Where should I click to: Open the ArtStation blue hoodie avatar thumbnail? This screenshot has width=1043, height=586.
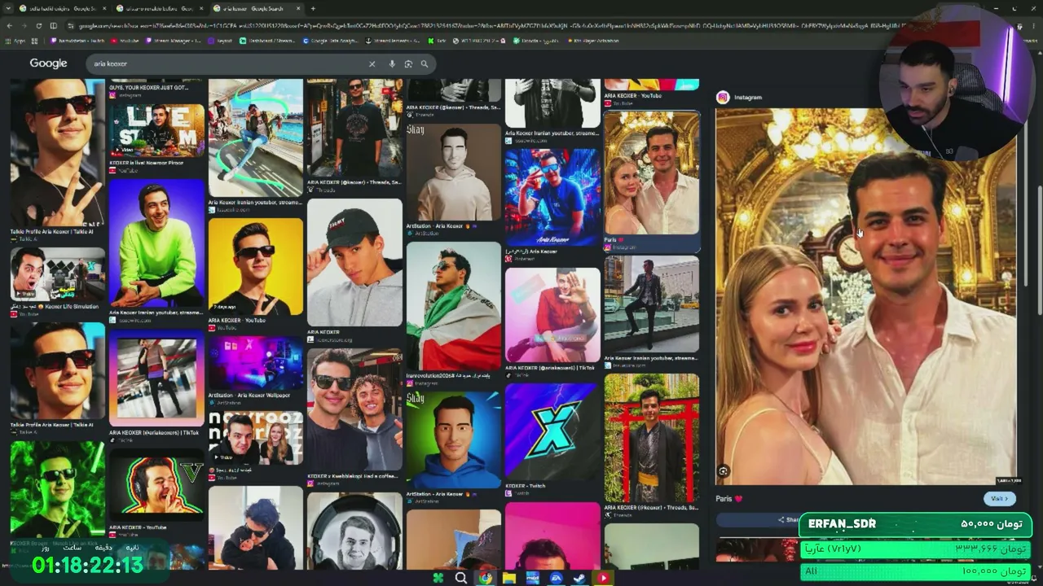[x=454, y=439]
